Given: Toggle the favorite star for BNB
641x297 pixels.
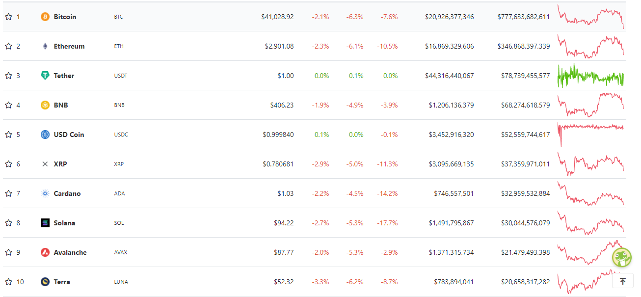Looking at the screenshot, I should pyautogui.click(x=8, y=105).
